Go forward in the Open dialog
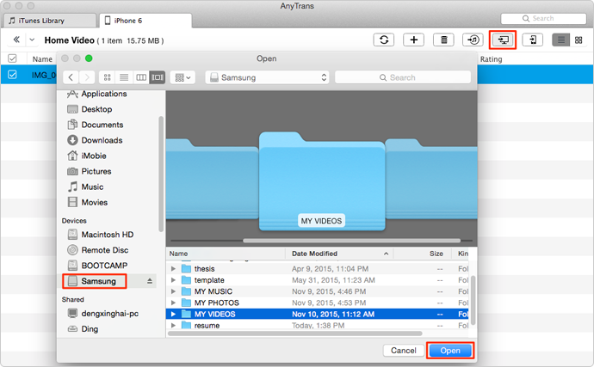Screen dimensions: 594x367 [87, 77]
